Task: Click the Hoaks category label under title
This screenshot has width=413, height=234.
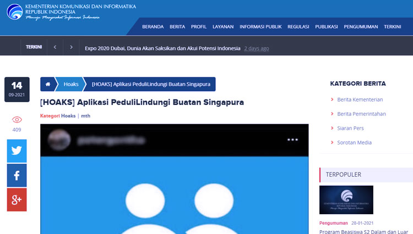Action: 68,116
